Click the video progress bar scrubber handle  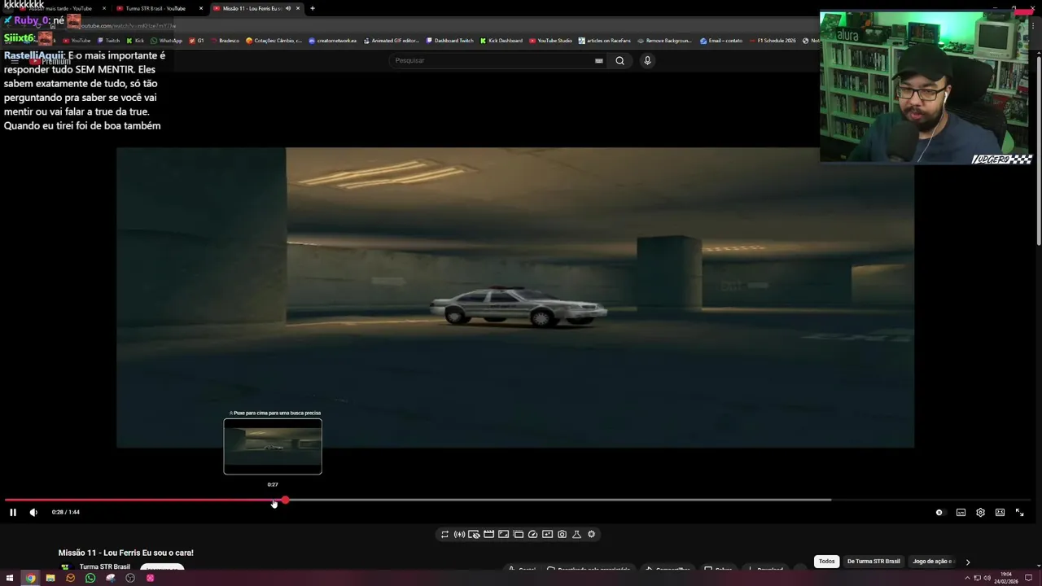click(285, 500)
